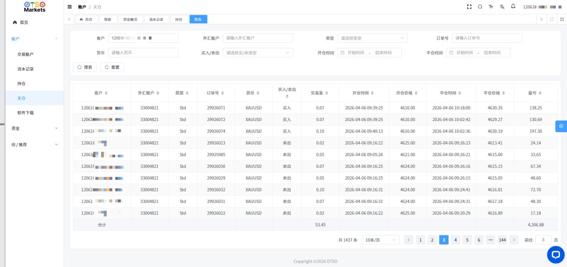Image resolution: width=567 pixels, height=267 pixels.
Task: Click the 订单号 input field
Action: (x=486, y=38)
